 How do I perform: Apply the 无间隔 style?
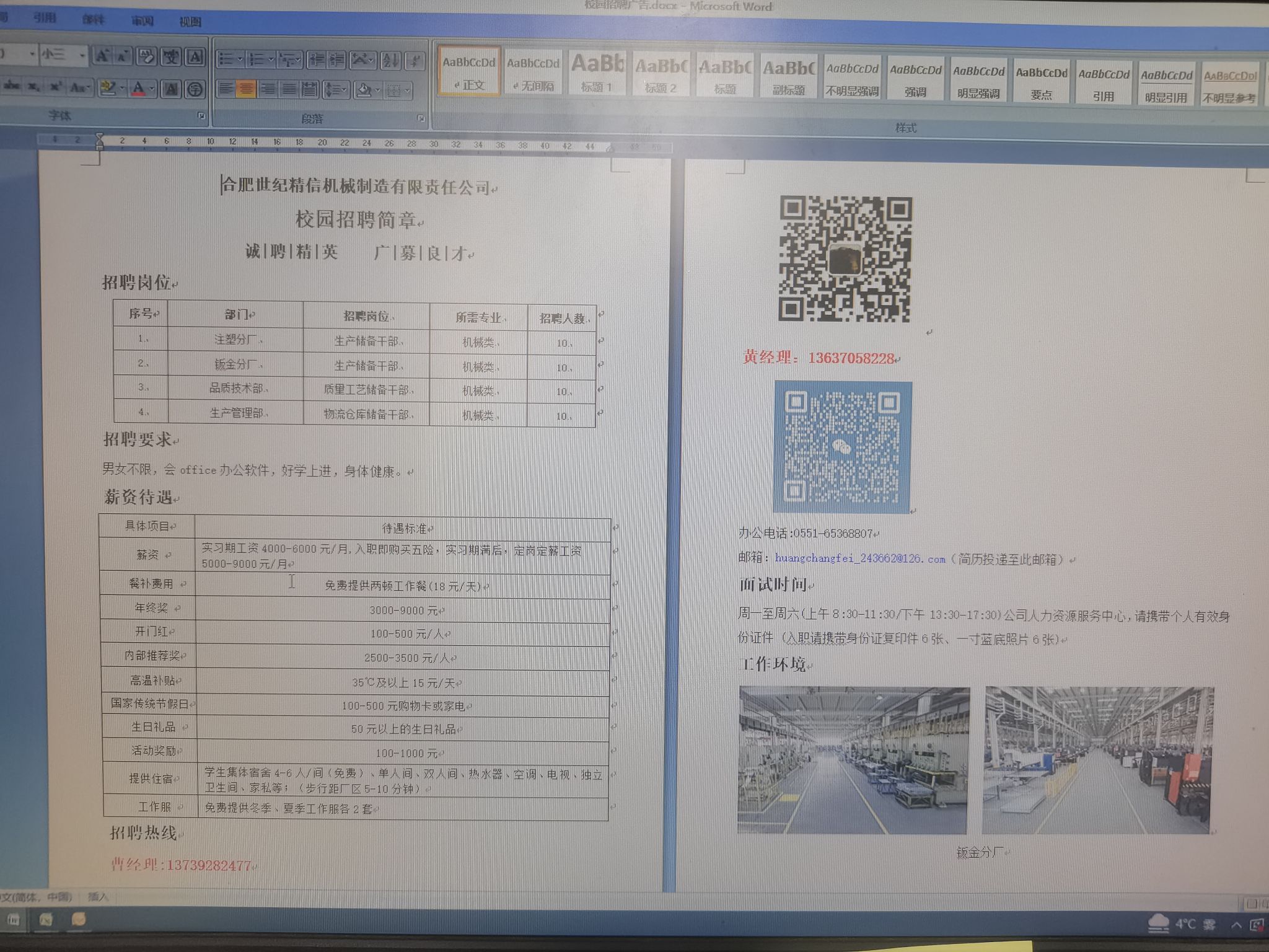(534, 73)
